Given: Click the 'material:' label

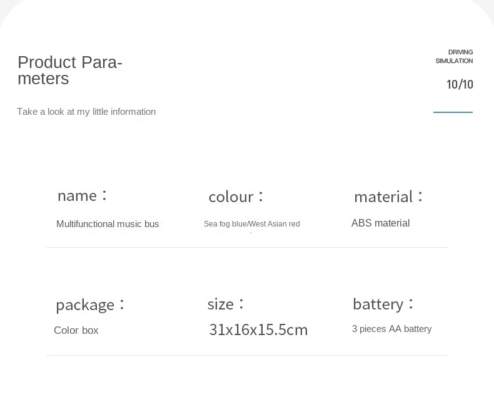Looking at the screenshot, I should [389, 197].
